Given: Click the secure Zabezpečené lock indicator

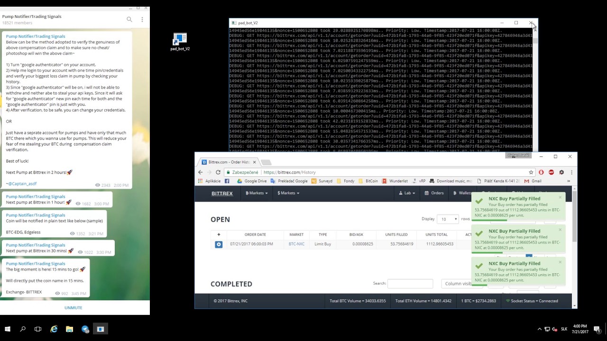Looking at the screenshot, I should click(242, 172).
